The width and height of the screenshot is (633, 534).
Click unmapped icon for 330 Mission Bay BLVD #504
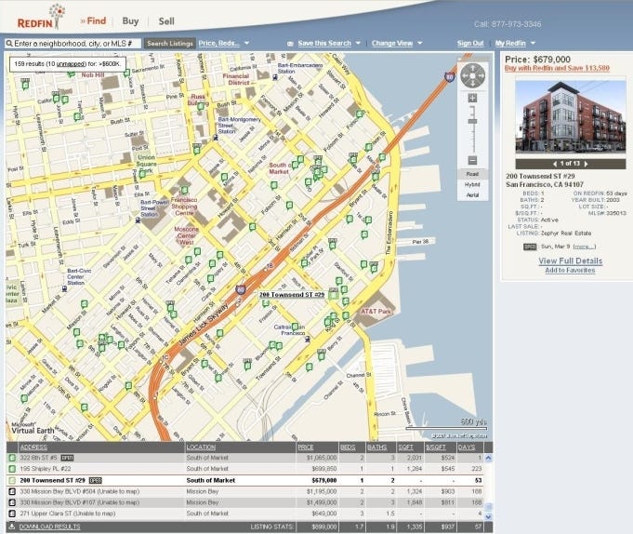pos(12,491)
